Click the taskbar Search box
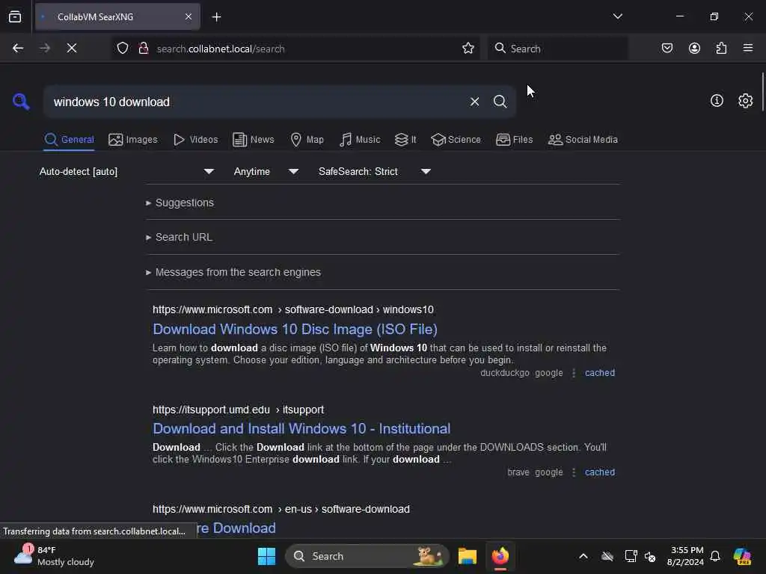This screenshot has width=766, height=574. pyautogui.click(x=367, y=556)
